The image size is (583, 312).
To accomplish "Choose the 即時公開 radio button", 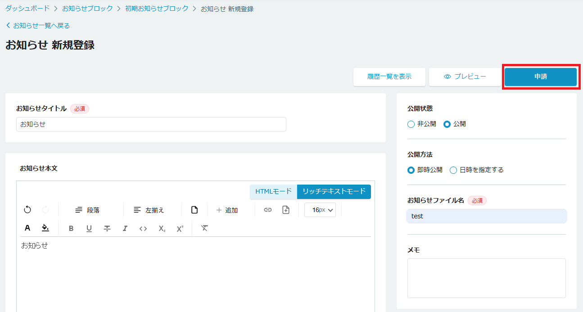I will 411,170.
